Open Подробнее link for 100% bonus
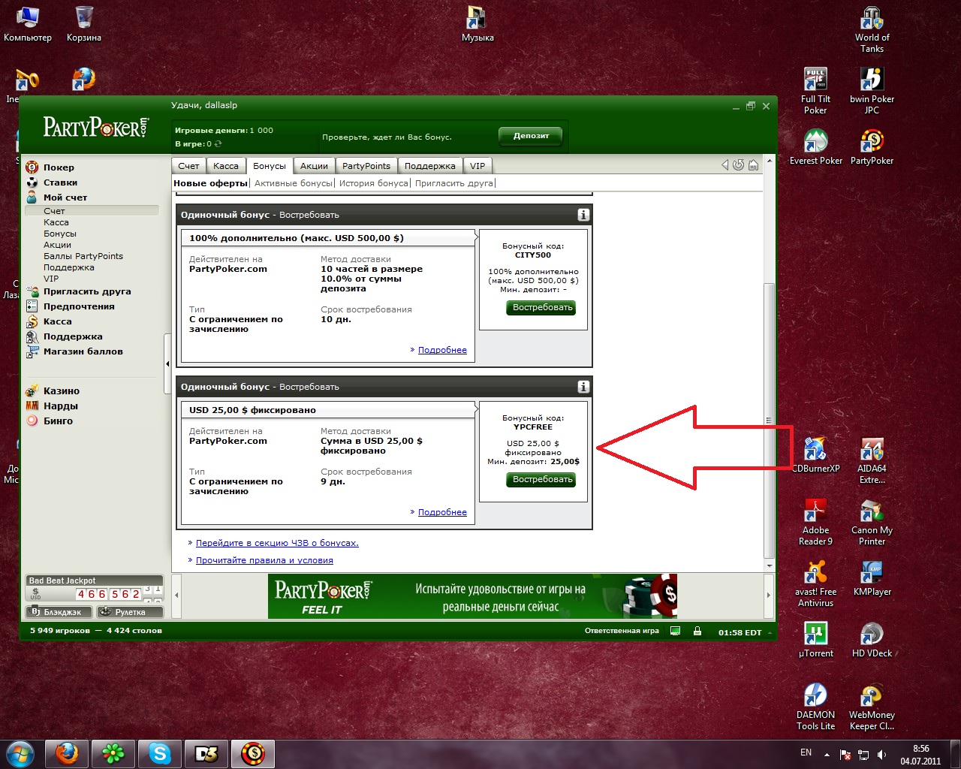This screenshot has height=769, width=961. [x=442, y=350]
